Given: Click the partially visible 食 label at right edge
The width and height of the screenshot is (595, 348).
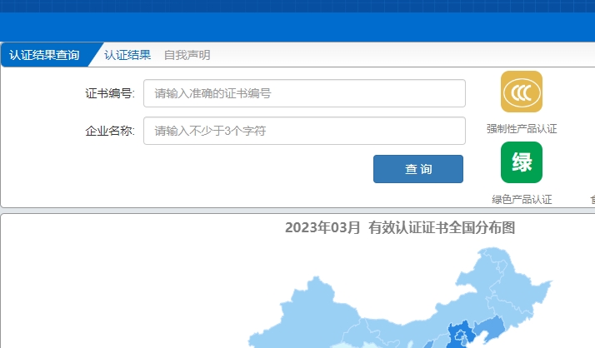Looking at the screenshot, I should point(592,200).
